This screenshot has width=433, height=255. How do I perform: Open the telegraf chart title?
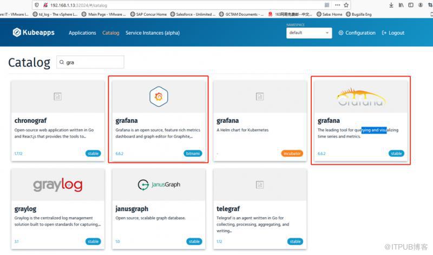point(228,208)
